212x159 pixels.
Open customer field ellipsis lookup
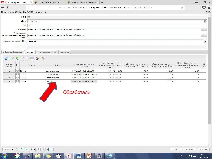tap(202, 29)
